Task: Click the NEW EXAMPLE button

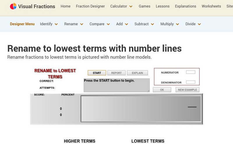Action: pyautogui.click(x=187, y=90)
